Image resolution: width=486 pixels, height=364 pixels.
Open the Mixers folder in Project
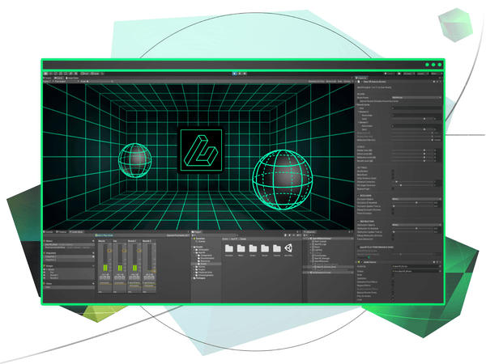click(x=241, y=250)
